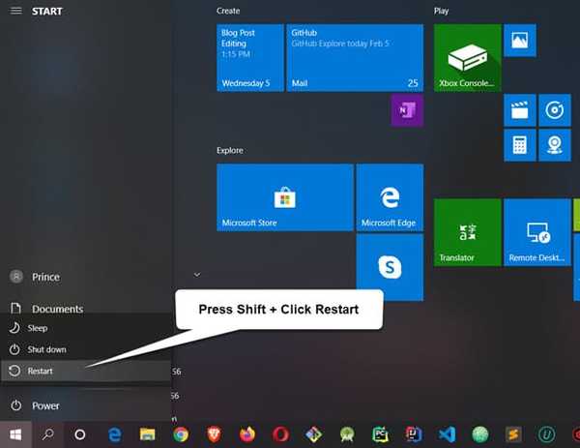The height and width of the screenshot is (448, 580).
Task: Open PyCharm from the taskbar
Action: 380,434
